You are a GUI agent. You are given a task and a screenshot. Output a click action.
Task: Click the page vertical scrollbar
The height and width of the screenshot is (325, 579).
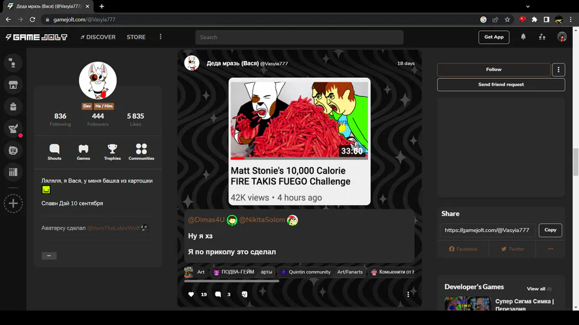575,162
